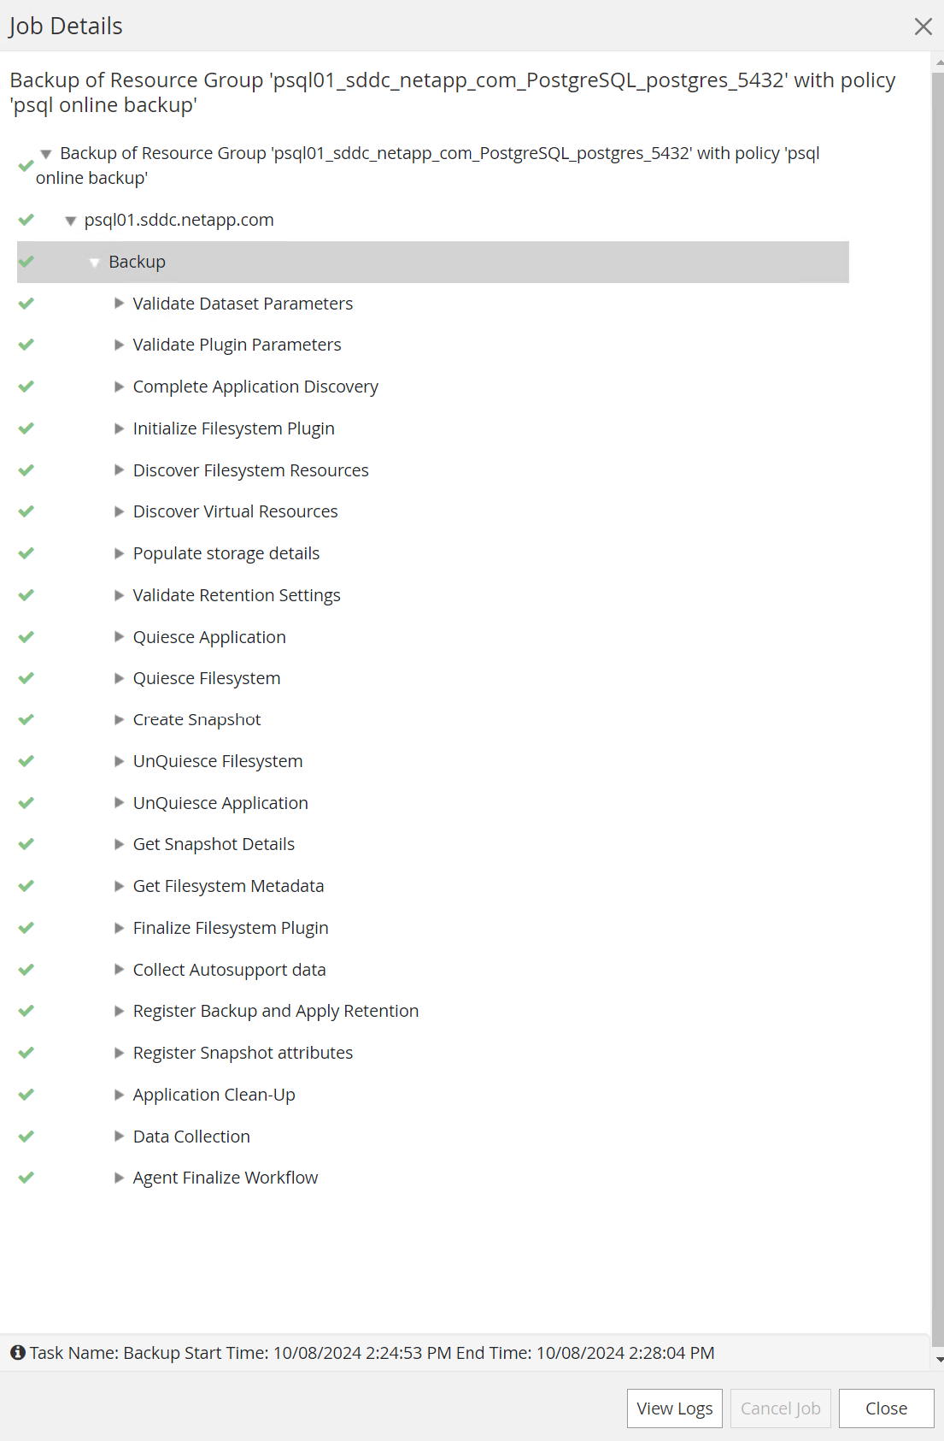
Task: Expand the Complete Application Discovery step
Action: pyautogui.click(x=120, y=387)
